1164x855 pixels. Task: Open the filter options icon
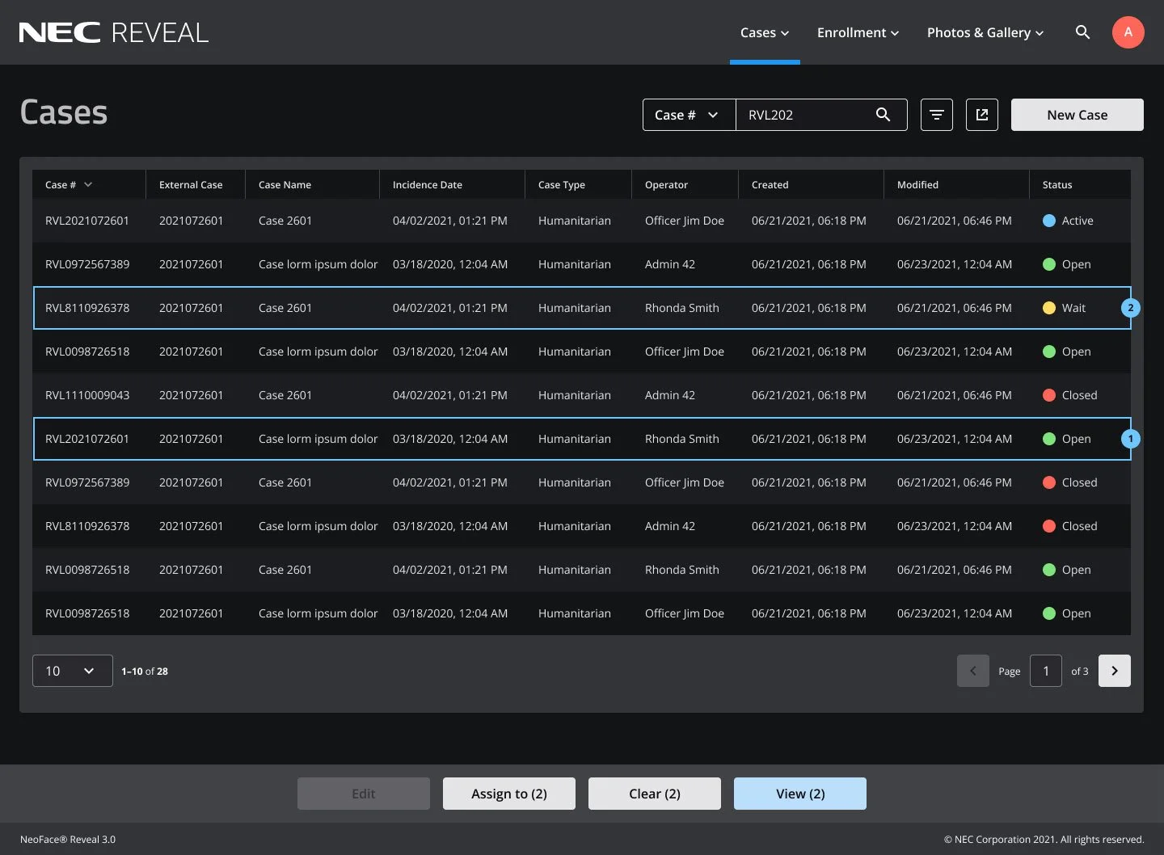pos(937,115)
